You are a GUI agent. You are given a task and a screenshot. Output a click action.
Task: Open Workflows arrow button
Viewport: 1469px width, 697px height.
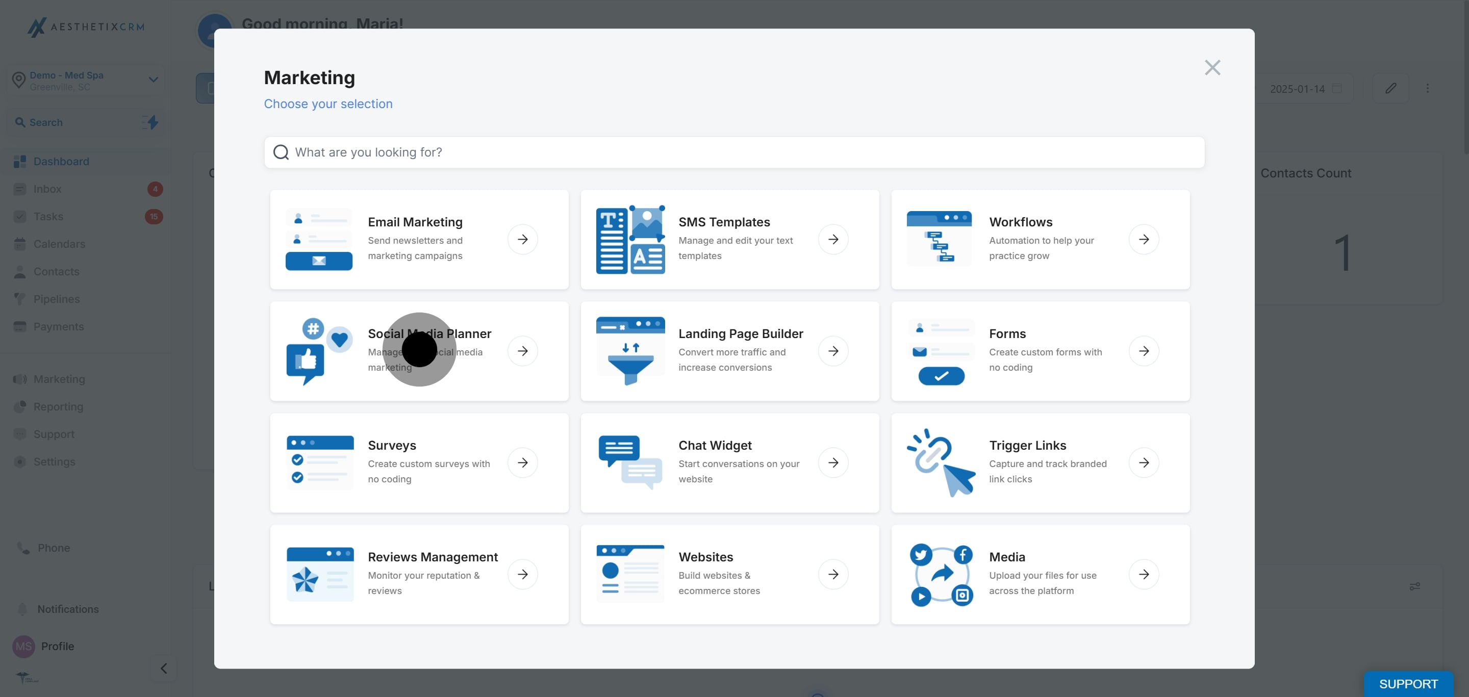pos(1144,239)
